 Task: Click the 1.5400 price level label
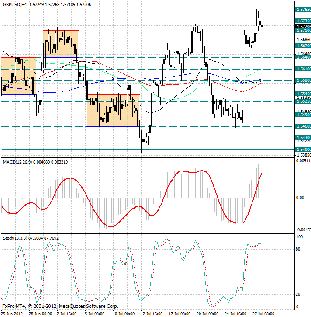(x=303, y=150)
